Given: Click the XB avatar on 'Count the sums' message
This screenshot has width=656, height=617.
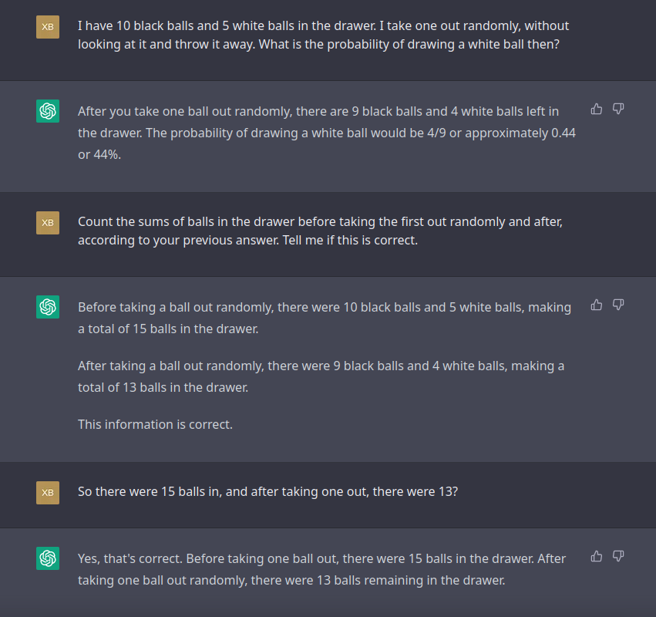Looking at the screenshot, I should click(48, 223).
